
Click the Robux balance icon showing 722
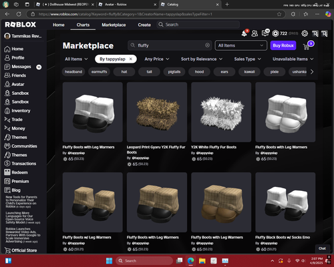click(x=275, y=33)
